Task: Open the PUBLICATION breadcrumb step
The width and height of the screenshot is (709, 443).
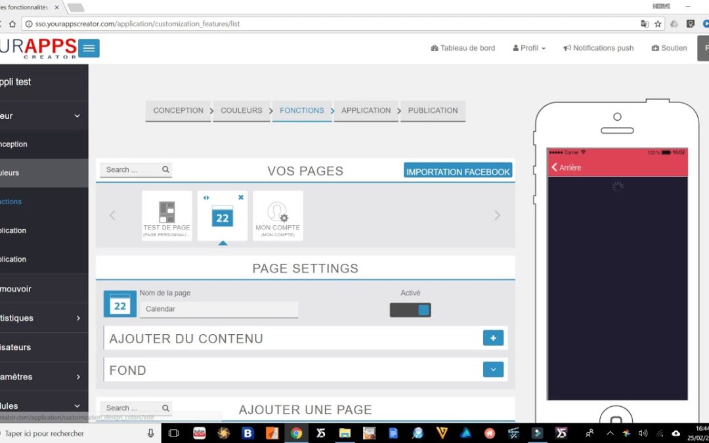Action: (x=432, y=110)
